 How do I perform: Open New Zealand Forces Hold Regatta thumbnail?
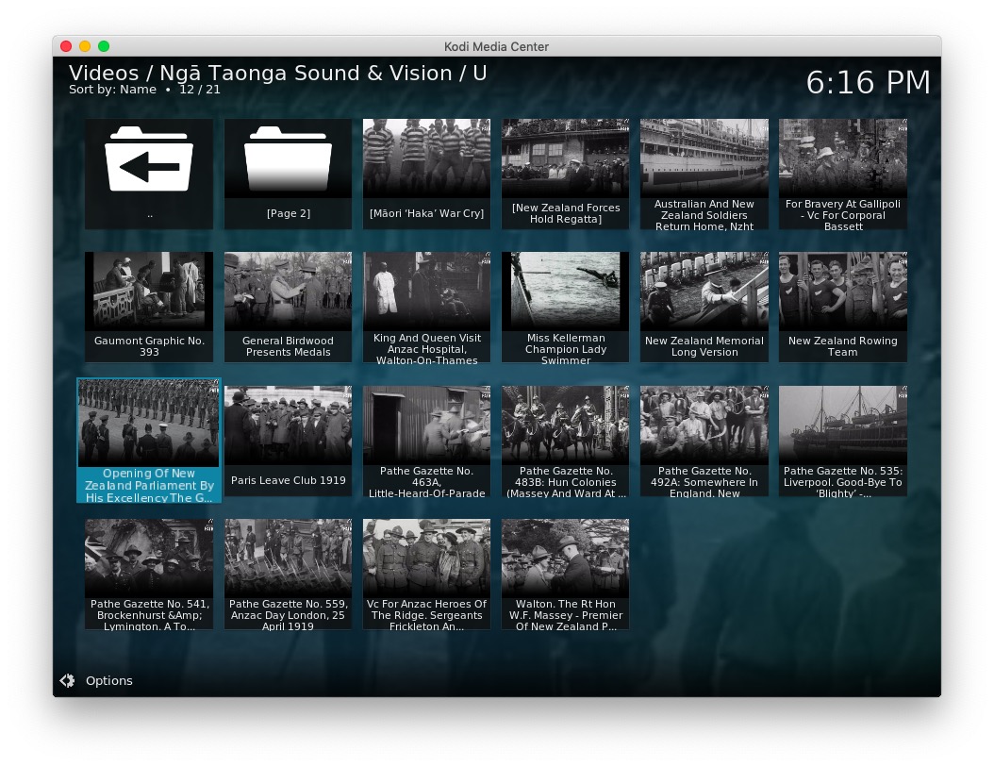pos(566,158)
